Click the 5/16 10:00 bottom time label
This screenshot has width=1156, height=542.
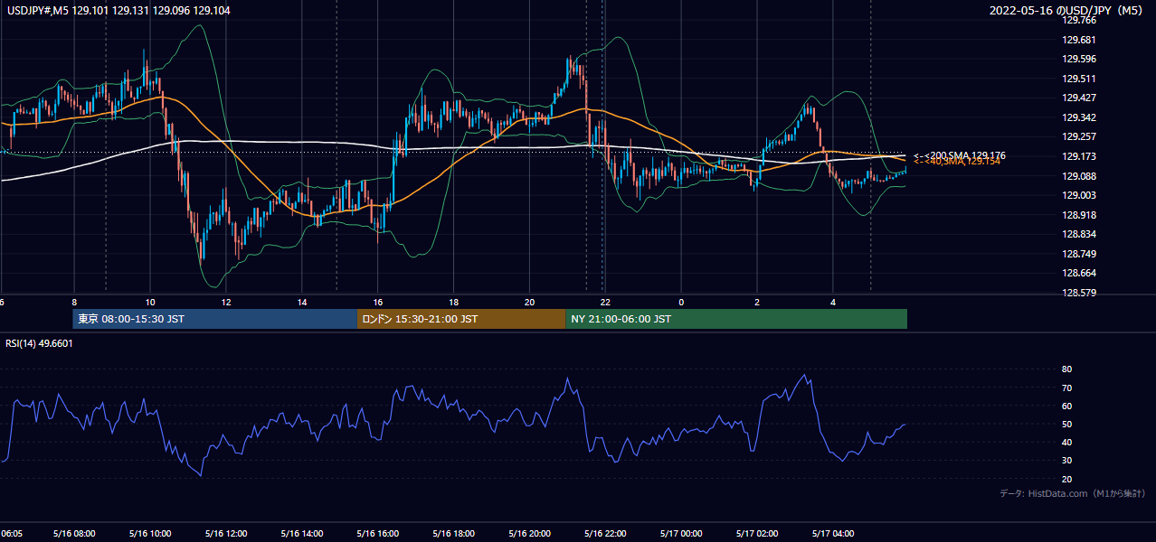(x=149, y=533)
